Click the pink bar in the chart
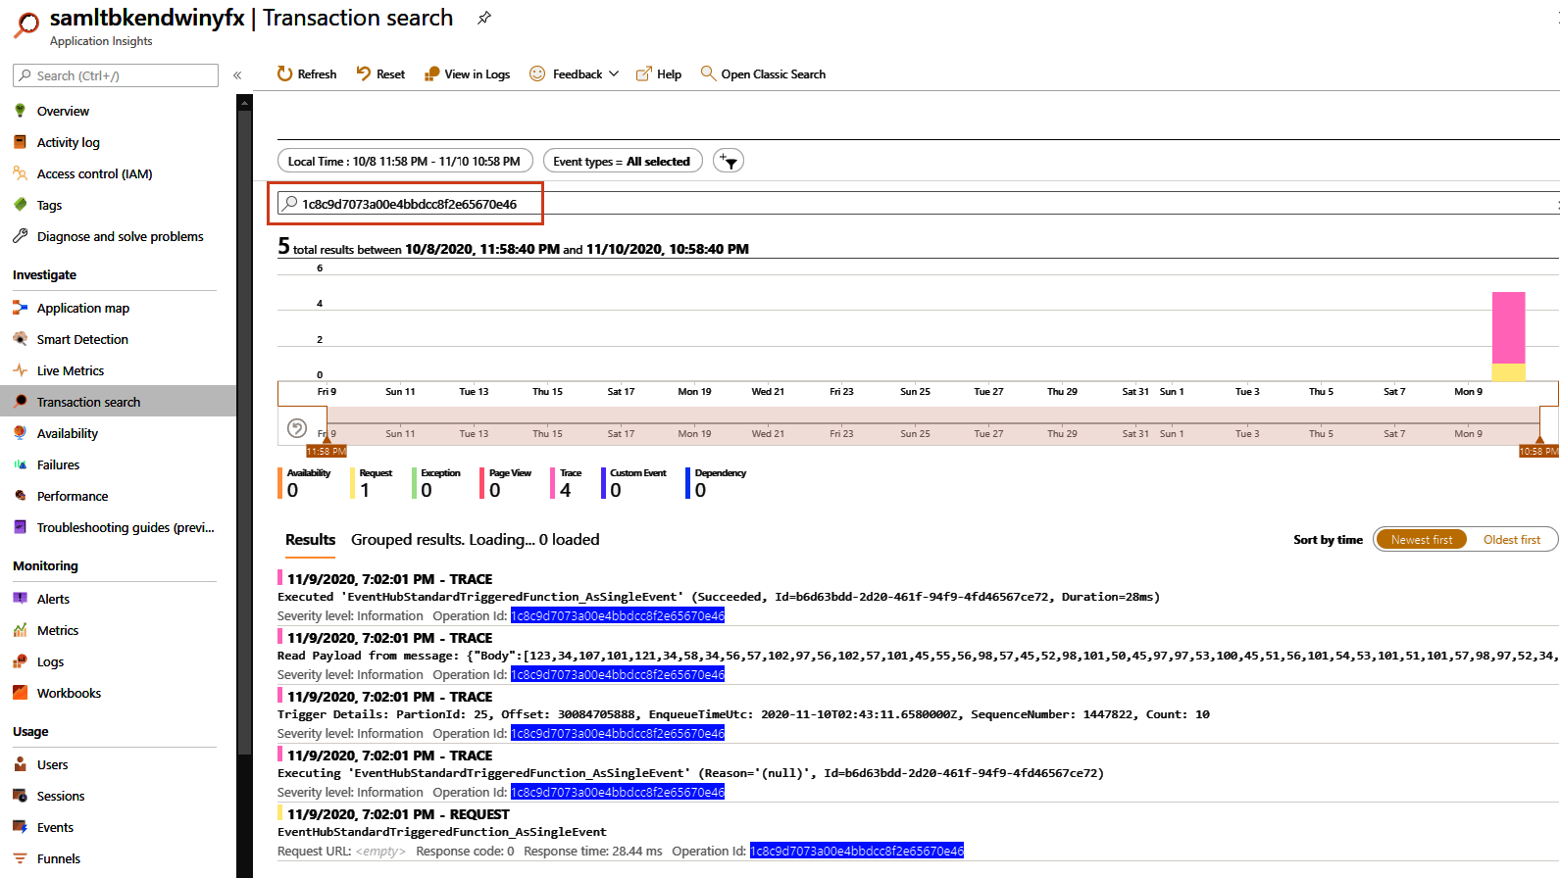1560x878 pixels. point(1508,327)
